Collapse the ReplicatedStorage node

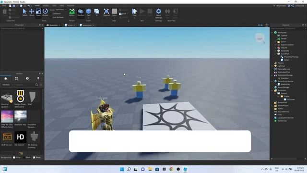[272, 75]
